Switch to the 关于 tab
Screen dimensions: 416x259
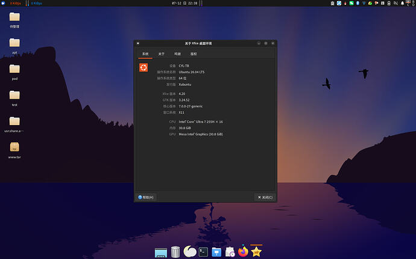click(x=162, y=54)
